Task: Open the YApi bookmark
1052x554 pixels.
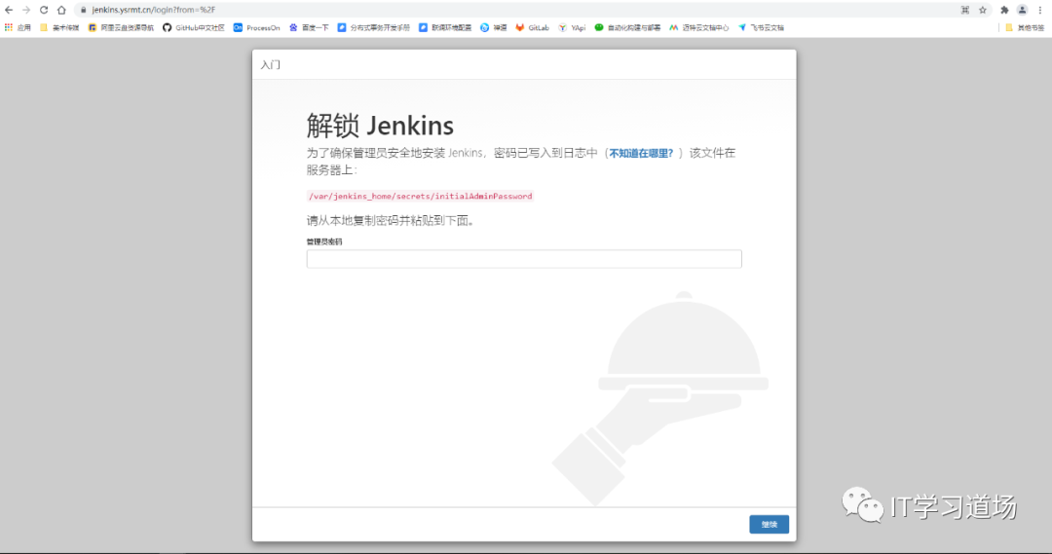Action: 572,27
